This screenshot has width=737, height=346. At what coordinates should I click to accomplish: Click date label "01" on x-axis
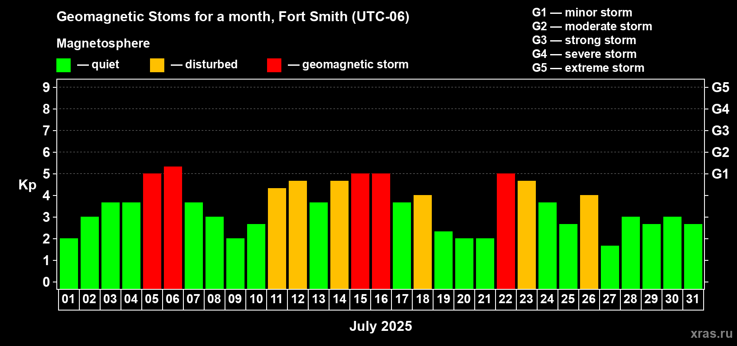click(x=68, y=299)
